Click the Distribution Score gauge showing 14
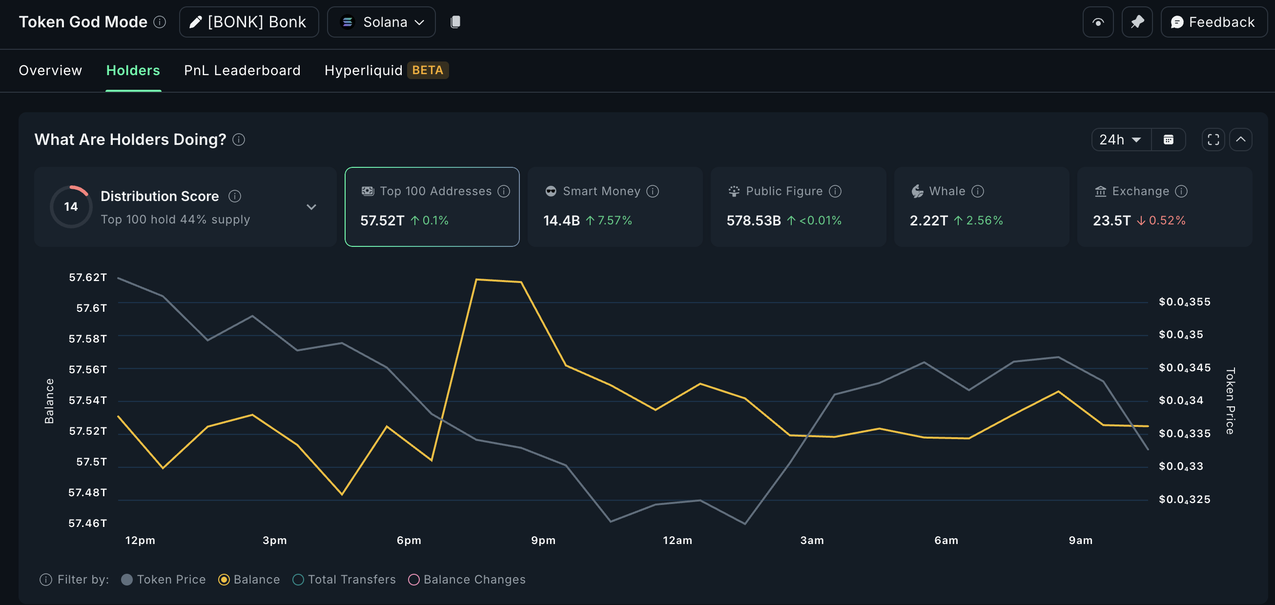 71,206
